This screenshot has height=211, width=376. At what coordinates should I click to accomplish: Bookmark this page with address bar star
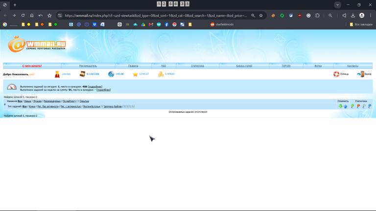[261, 16]
